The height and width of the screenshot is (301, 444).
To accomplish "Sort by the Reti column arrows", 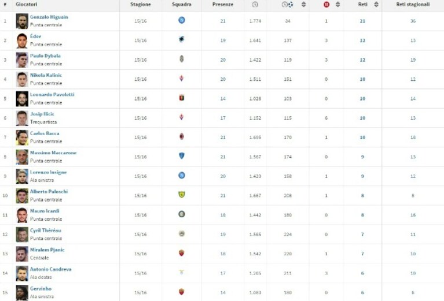I will coord(376,4).
